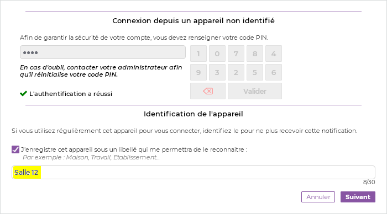Image resolution: width=387 pixels, height=214 pixels.
Task: Click the Valider button
Action: 255,91
